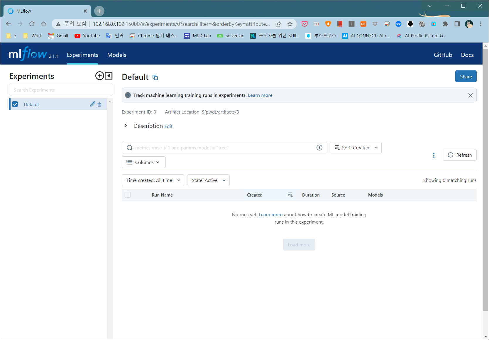Delete Default experiment using trash icon
Screen dimensions: 489x340
(99, 104)
